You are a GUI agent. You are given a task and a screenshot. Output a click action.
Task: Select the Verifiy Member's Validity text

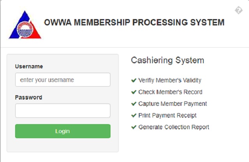point(170,80)
